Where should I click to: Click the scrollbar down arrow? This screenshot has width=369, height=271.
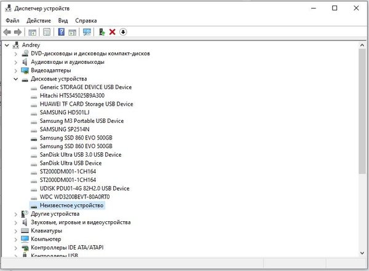pos(362,253)
